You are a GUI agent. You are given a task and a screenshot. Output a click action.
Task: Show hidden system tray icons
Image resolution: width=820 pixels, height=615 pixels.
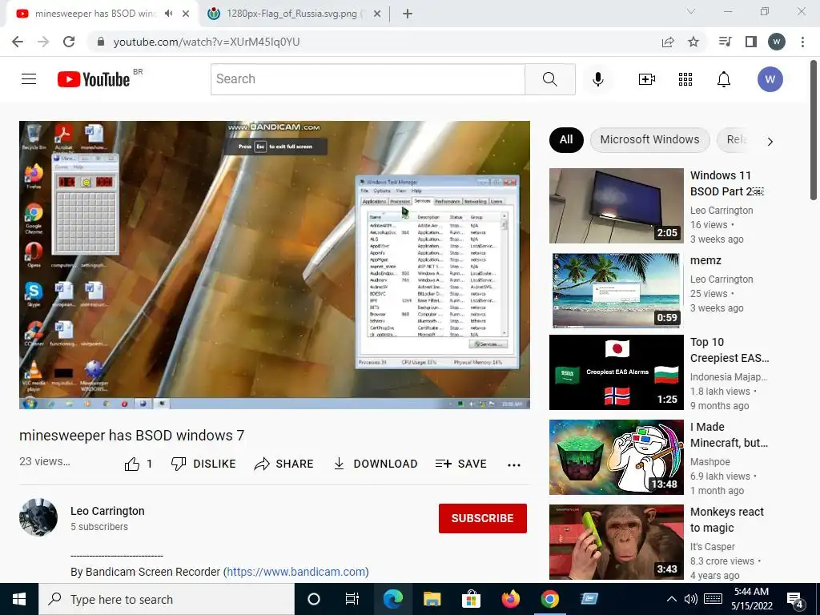672,599
